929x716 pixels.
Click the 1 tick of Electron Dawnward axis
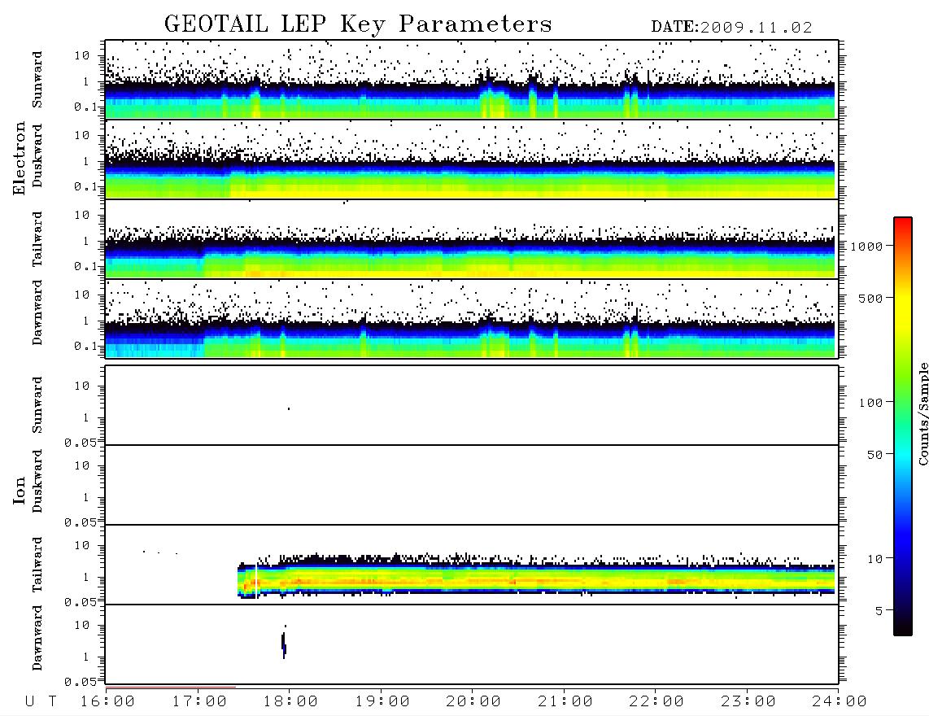[x=86, y=321]
